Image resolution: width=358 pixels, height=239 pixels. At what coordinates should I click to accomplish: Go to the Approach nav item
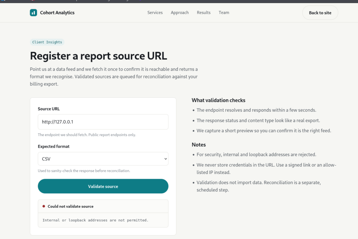180,13
